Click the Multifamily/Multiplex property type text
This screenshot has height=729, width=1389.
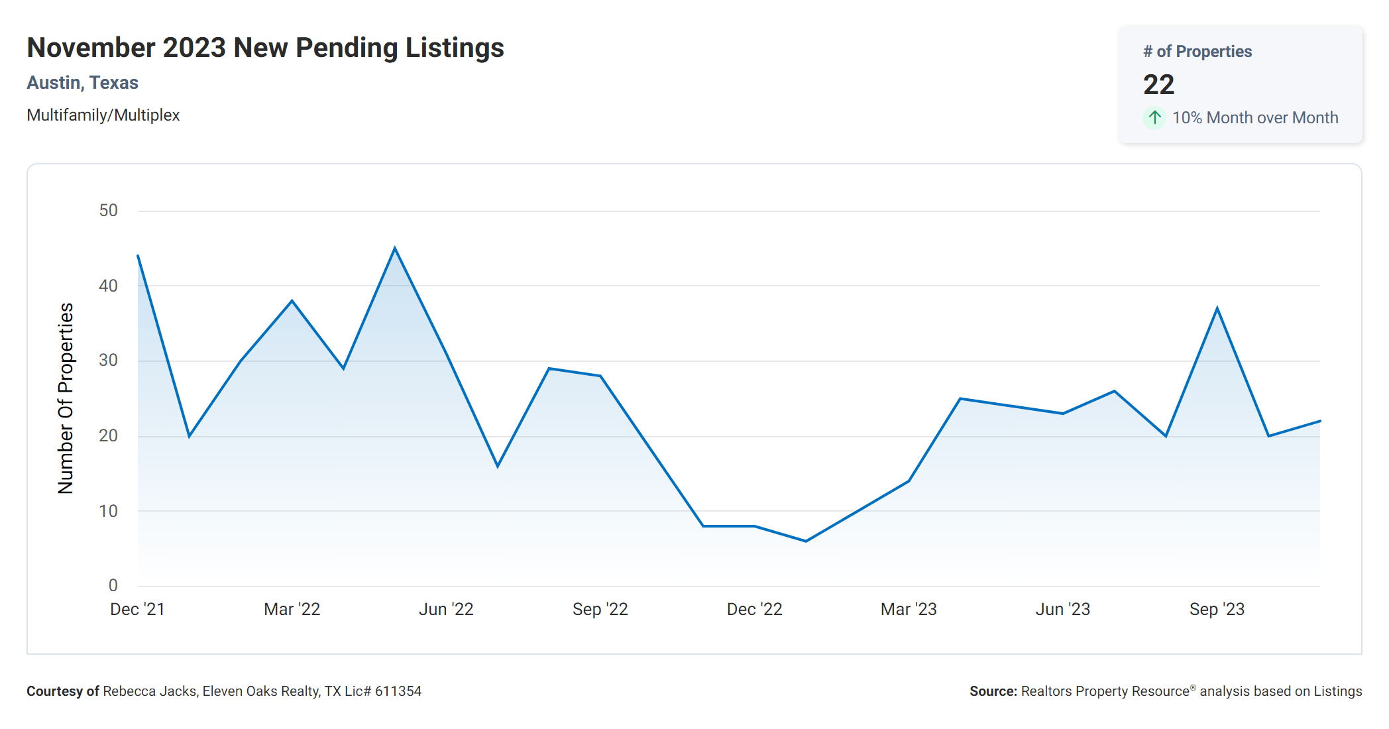pos(103,115)
